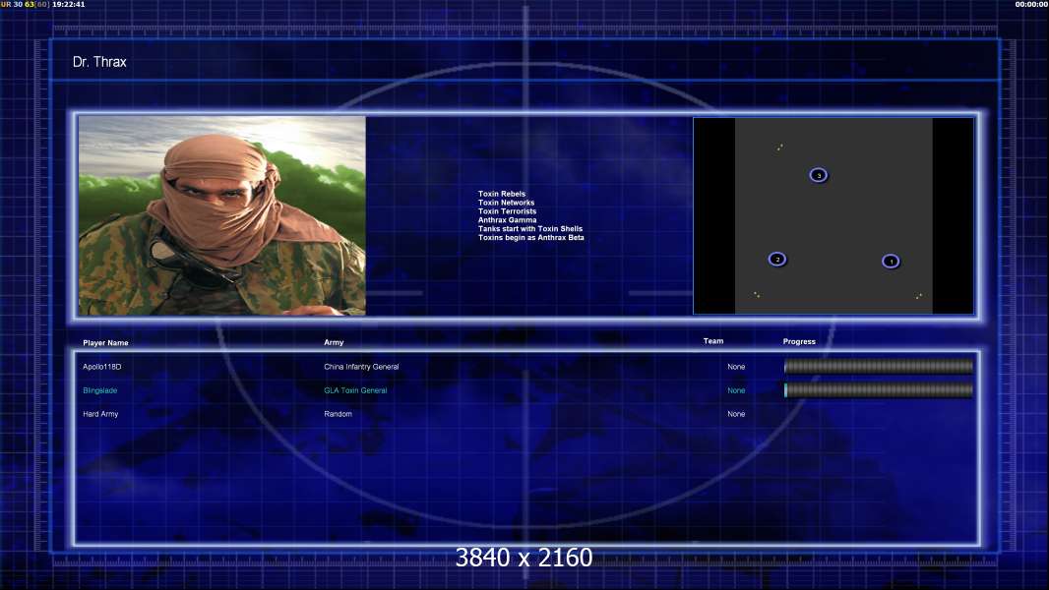Click yellow supply dots near top of minimap
The width and height of the screenshot is (1049, 590).
[780, 147]
